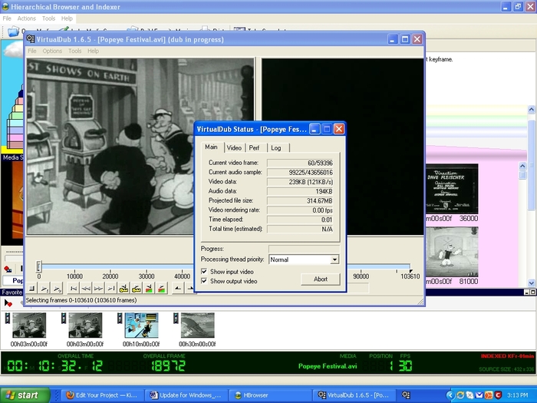Screen dimensions: 537x403
Task: Click the selection end marker at 103610
Action: (x=410, y=271)
